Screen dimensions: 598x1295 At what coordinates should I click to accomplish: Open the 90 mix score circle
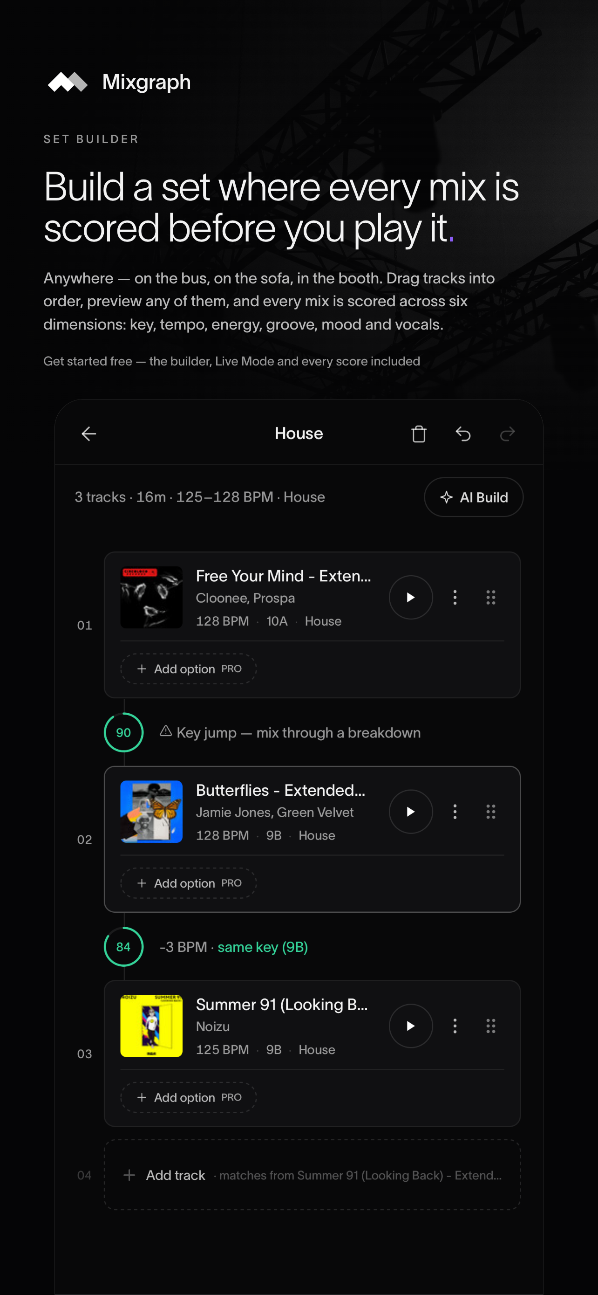click(123, 732)
